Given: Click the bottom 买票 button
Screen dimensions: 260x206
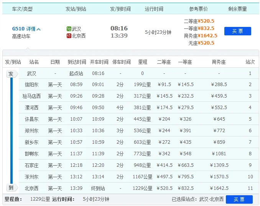Looking at the screenshot, I should (239, 199).
